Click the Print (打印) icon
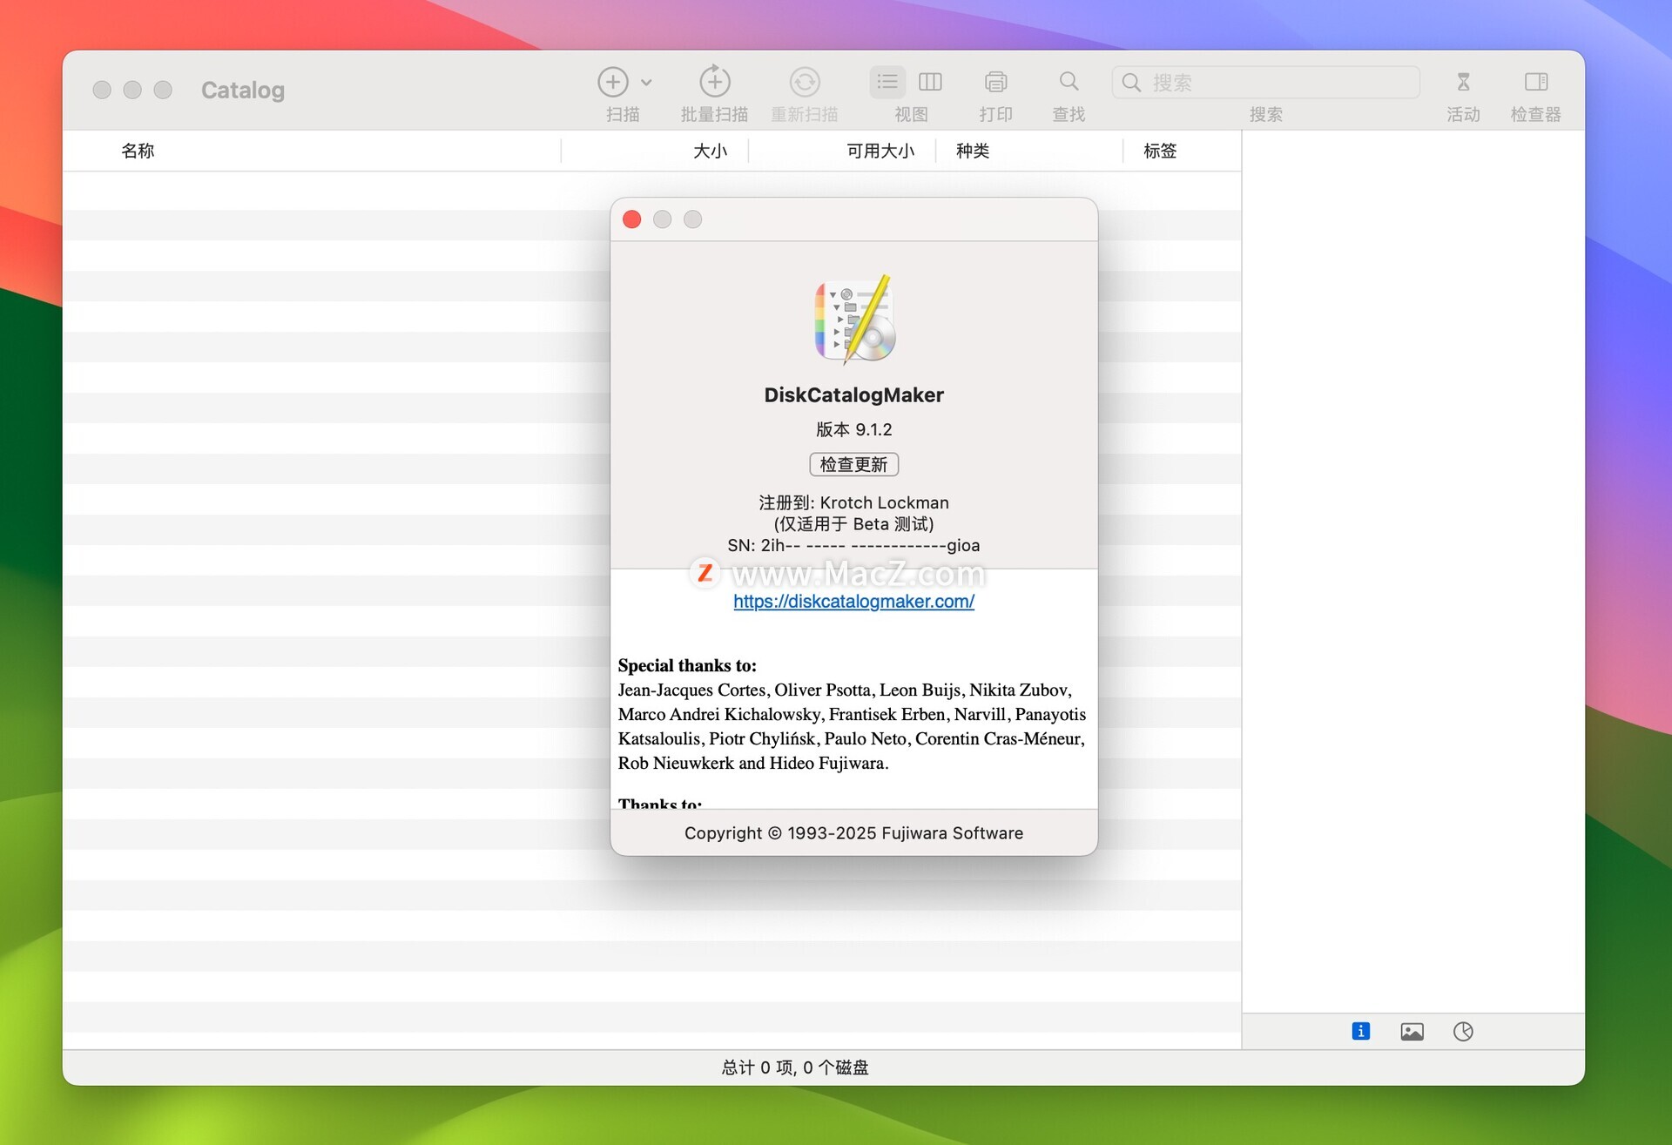 point(996,82)
